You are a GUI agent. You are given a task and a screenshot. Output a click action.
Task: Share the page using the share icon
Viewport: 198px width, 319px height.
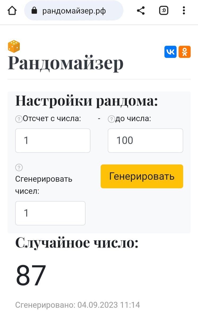(141, 11)
